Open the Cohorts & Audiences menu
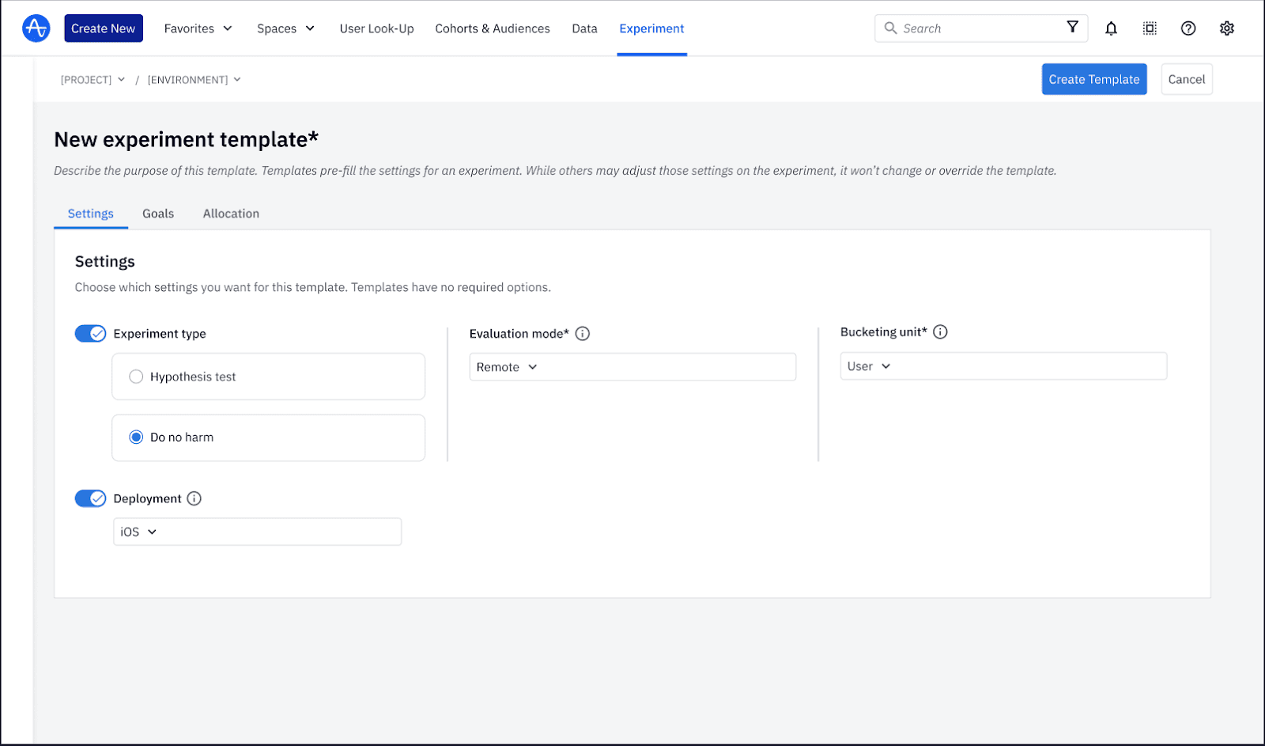The width and height of the screenshot is (1265, 746). (492, 28)
